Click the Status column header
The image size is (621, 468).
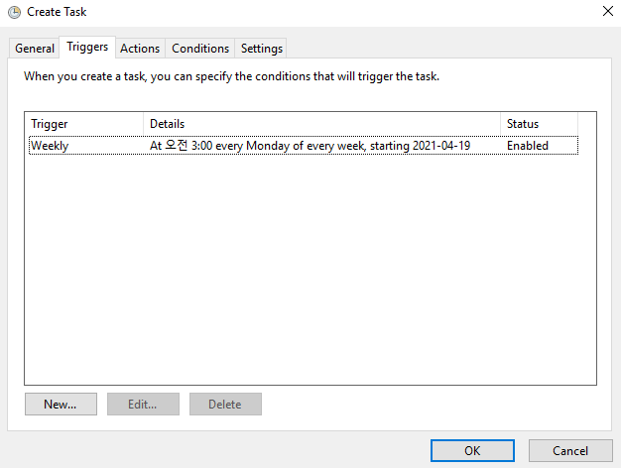pyautogui.click(x=539, y=124)
